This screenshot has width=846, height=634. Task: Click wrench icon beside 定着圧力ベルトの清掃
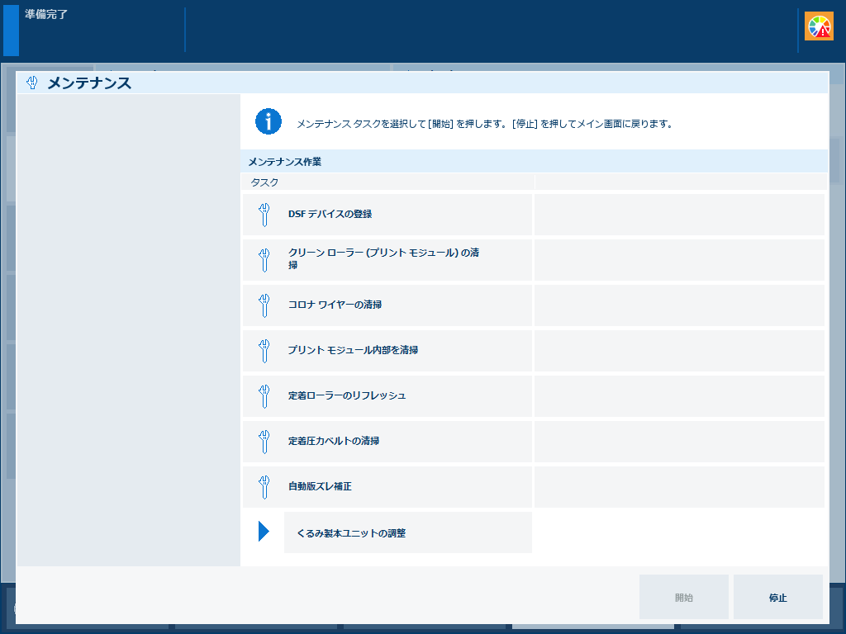click(264, 441)
